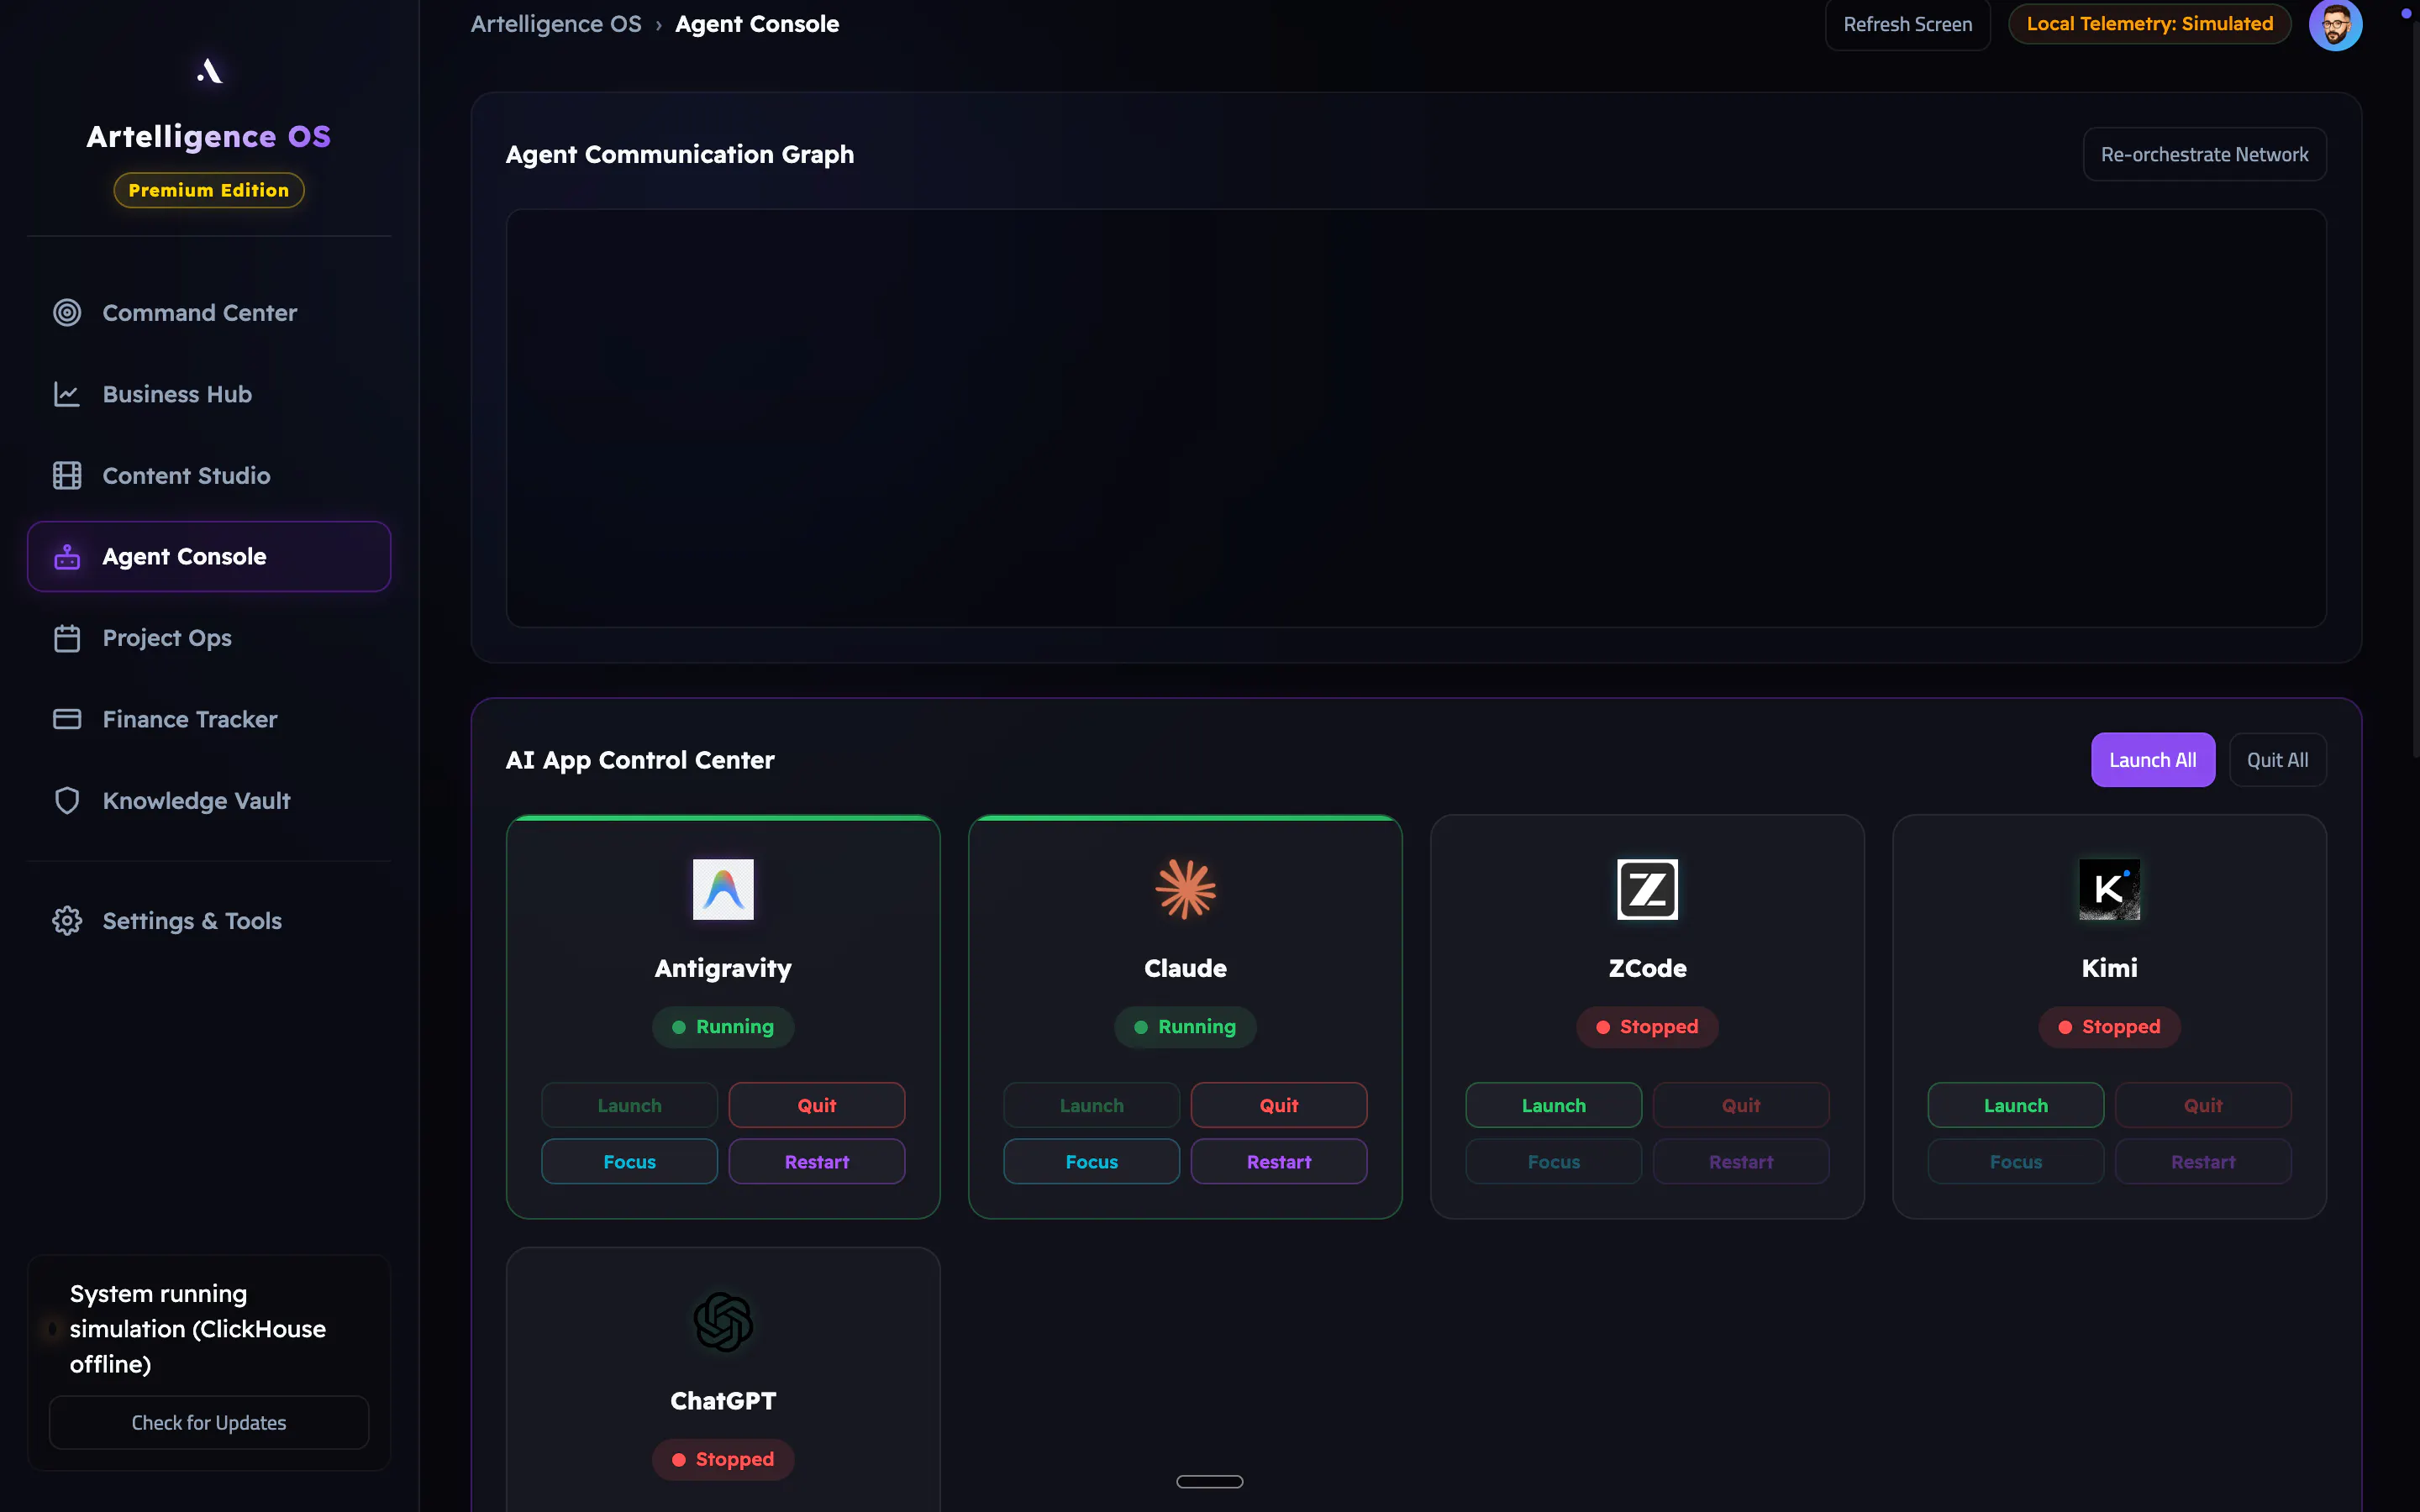Image resolution: width=2420 pixels, height=1512 pixels.
Task: Click Restart under ZCode
Action: click(x=1740, y=1162)
